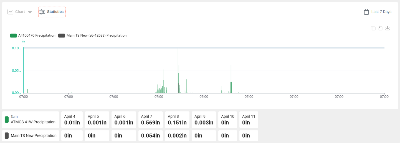The image size is (400, 143).
Task: Click the April 11 precipitation card
Action: pyautogui.click(x=249, y=120)
